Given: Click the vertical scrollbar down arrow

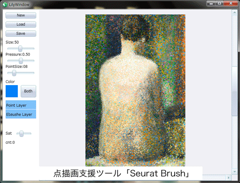Looking at the screenshot, I should pos(235,172).
